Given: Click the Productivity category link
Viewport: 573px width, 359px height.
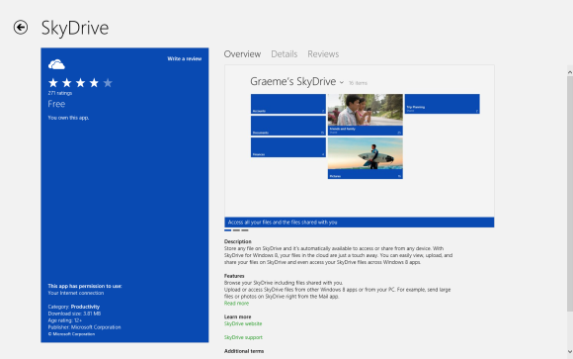Looking at the screenshot, I should (85, 307).
